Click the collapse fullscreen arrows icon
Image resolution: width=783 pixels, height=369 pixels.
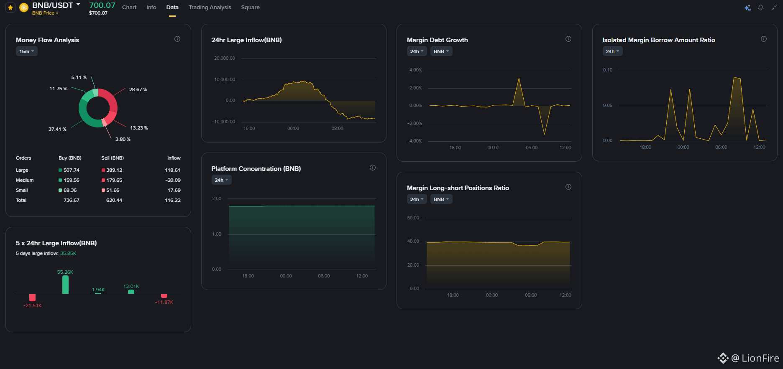click(774, 8)
